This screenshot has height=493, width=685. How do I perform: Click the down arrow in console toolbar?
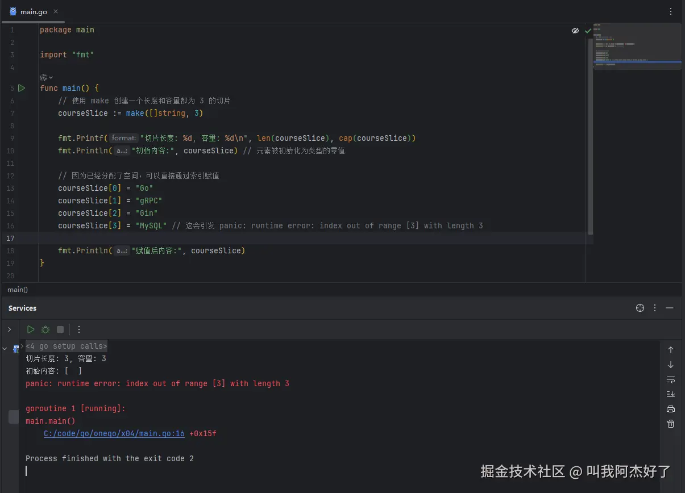coord(671,365)
